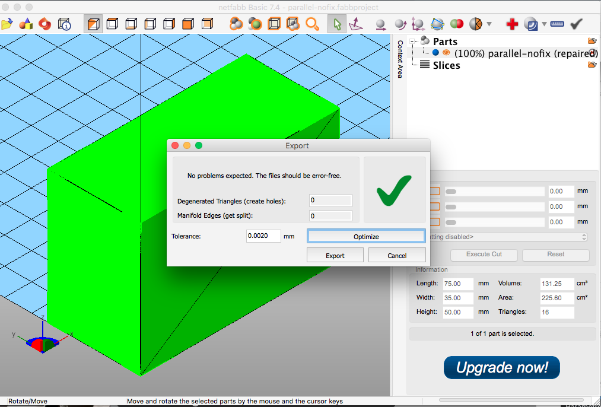Image resolution: width=601 pixels, height=407 pixels.
Task: Adjust the first cut slider
Action: click(x=494, y=191)
